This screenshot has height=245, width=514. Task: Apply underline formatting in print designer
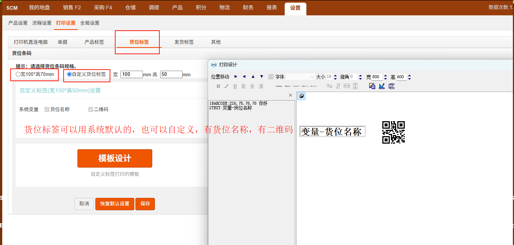(x=235, y=86)
